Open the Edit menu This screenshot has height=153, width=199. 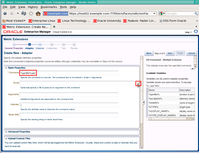pos(13,7)
